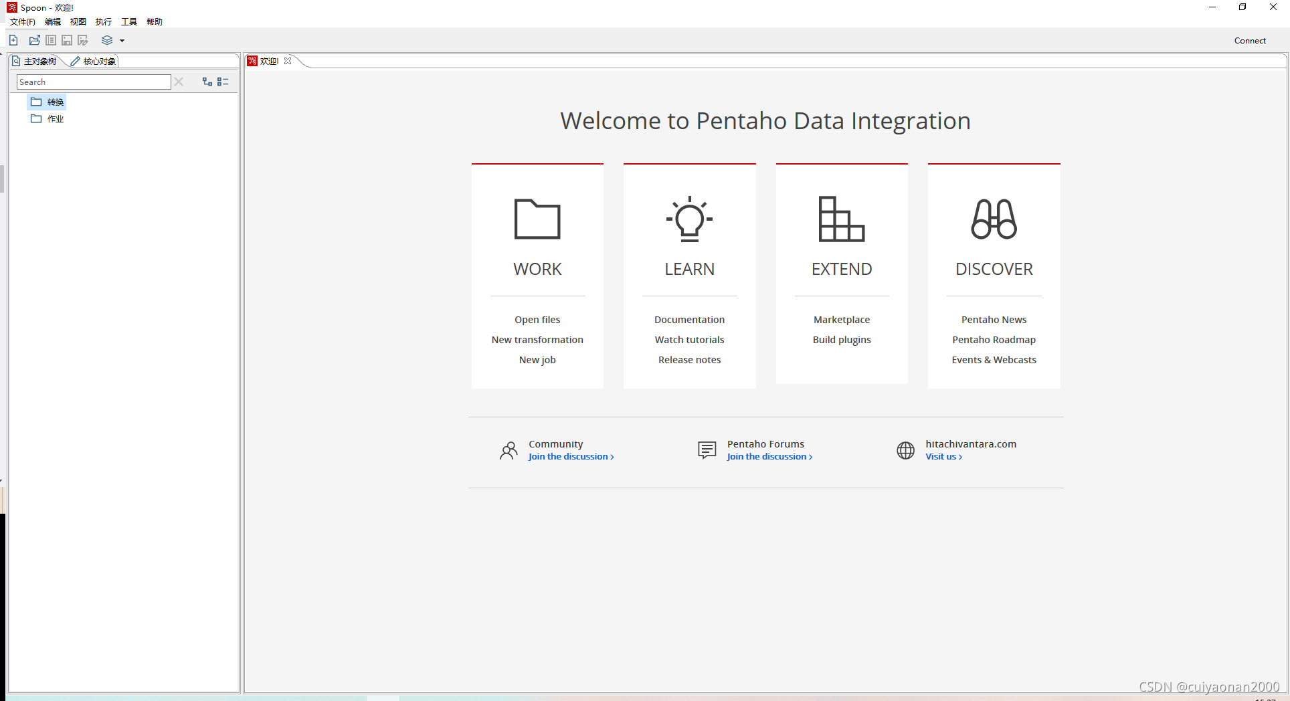Open the 编辑 menu

(x=53, y=22)
